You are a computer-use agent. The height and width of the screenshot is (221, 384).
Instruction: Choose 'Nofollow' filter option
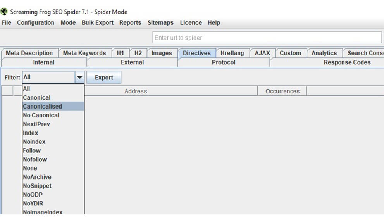pos(53,159)
